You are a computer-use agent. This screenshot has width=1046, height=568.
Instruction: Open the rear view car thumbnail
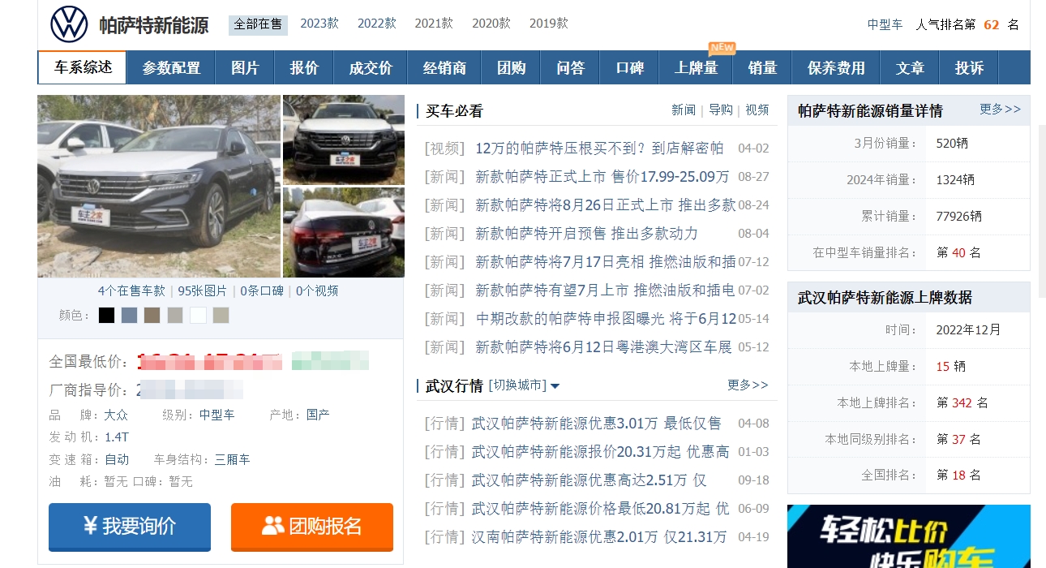tap(344, 232)
